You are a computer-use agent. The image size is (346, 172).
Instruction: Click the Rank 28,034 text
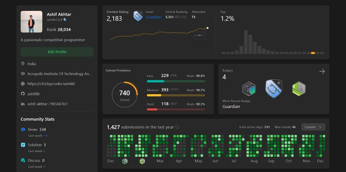point(59,29)
